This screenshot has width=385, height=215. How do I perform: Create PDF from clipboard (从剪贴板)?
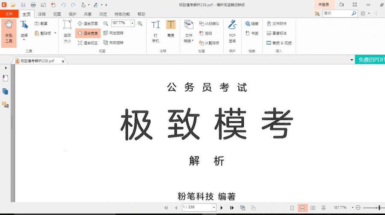[x=209, y=43]
